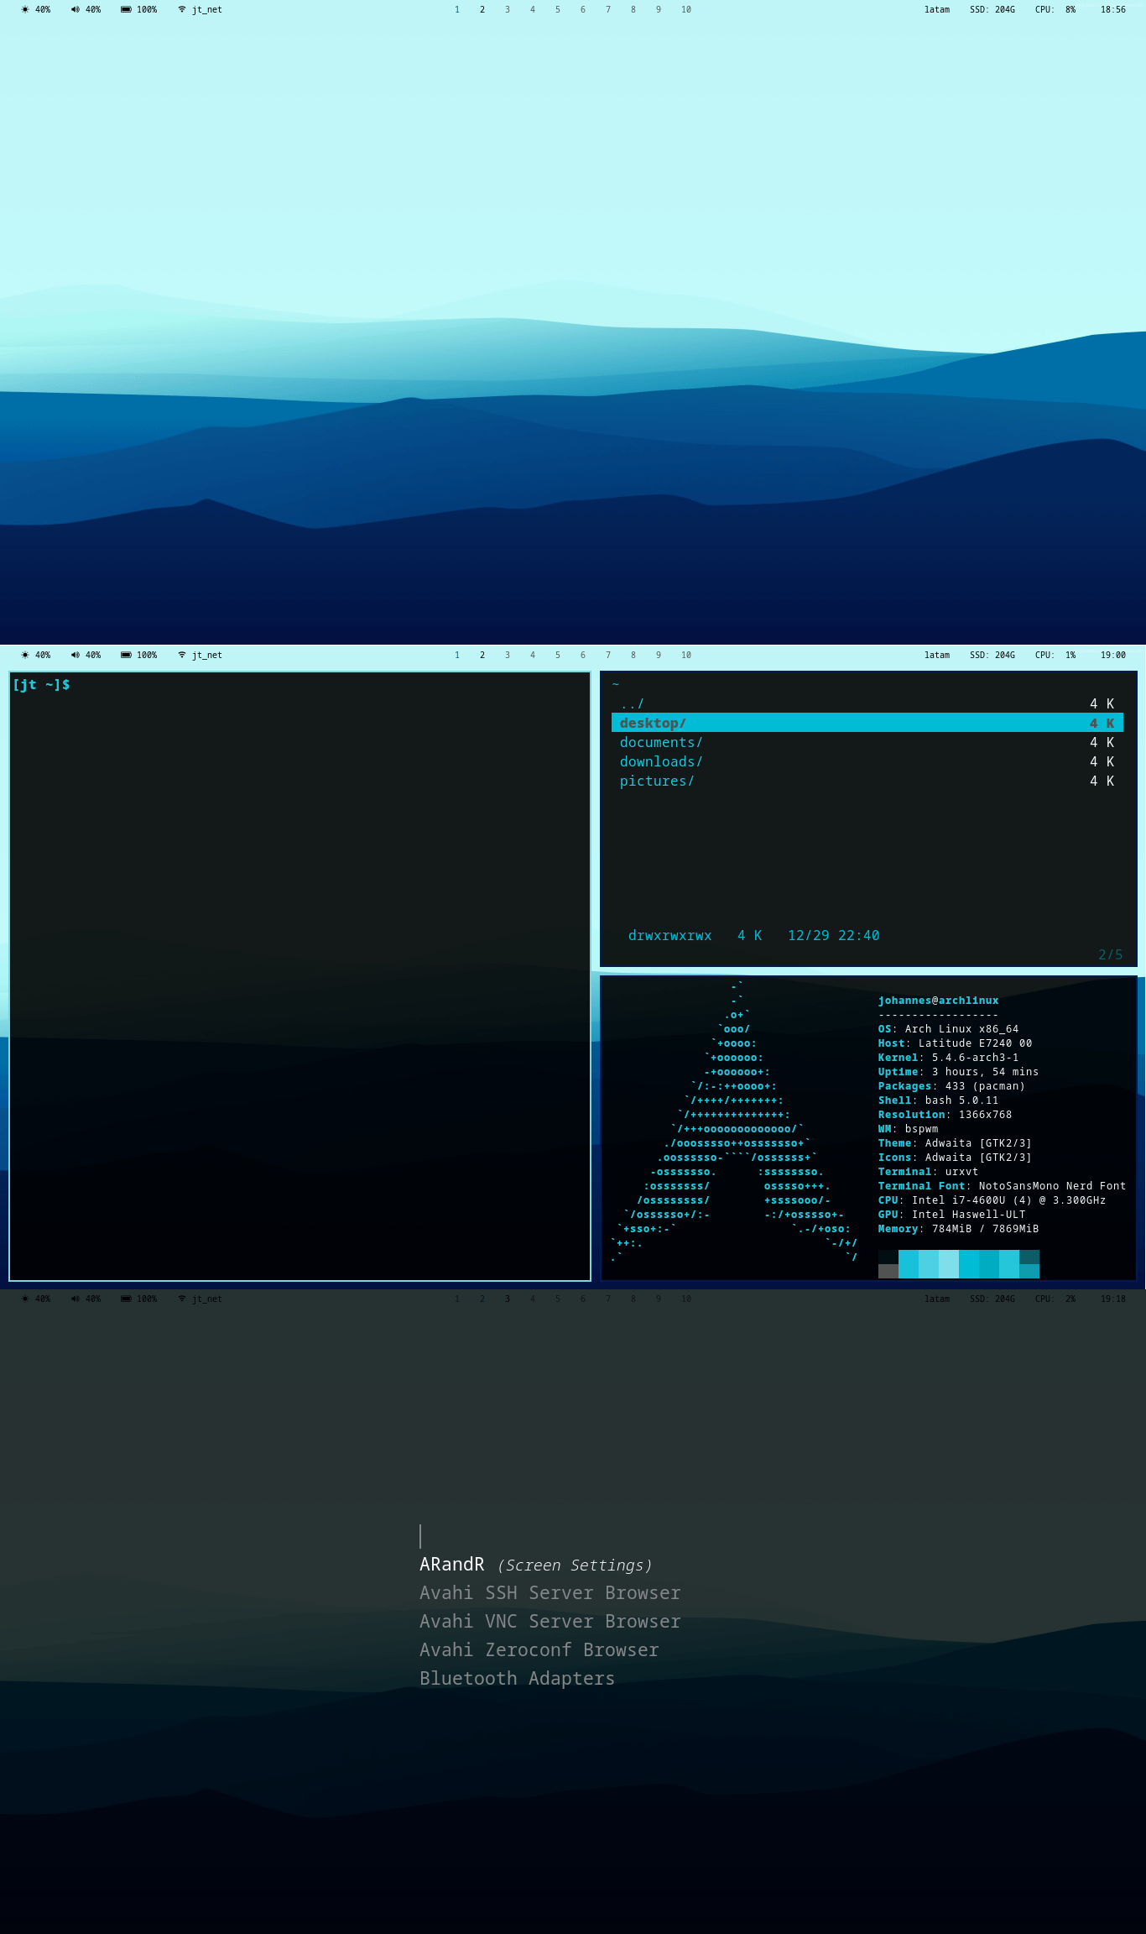Choose Avahi Zeroconf Browser in the launcher
Screen dimensions: 1146x1934
[x=539, y=1650]
